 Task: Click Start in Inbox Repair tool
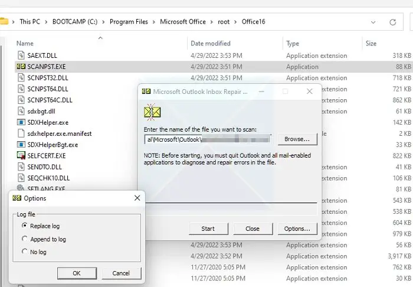208,229
